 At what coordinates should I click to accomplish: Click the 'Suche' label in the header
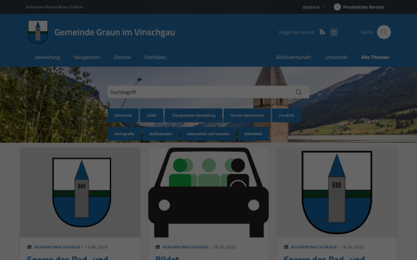click(x=366, y=32)
